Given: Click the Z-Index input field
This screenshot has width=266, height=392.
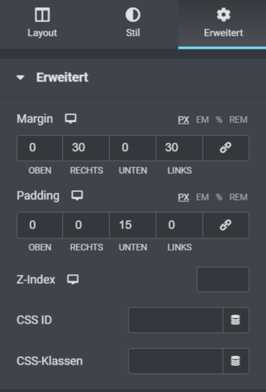Looking at the screenshot, I should 223,279.
